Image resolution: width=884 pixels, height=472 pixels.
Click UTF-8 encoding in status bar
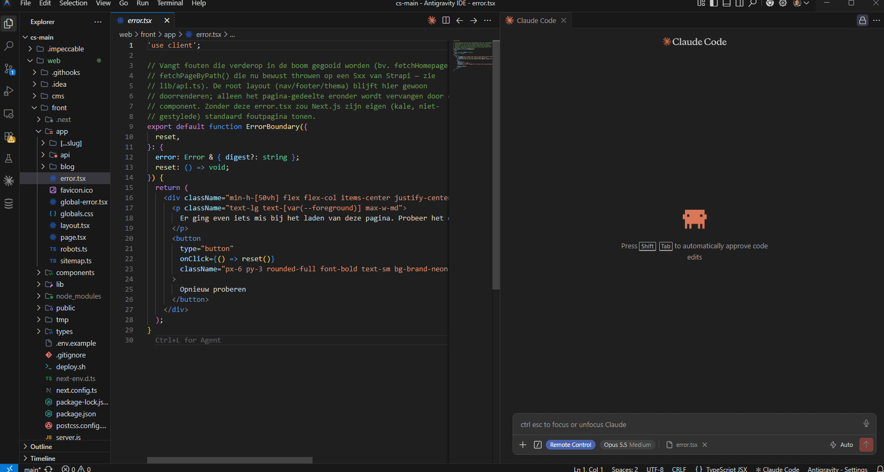pos(655,469)
